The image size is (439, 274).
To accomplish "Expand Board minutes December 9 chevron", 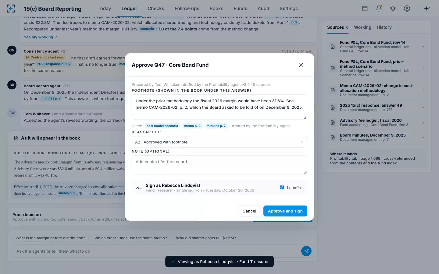I will click(423, 137).
